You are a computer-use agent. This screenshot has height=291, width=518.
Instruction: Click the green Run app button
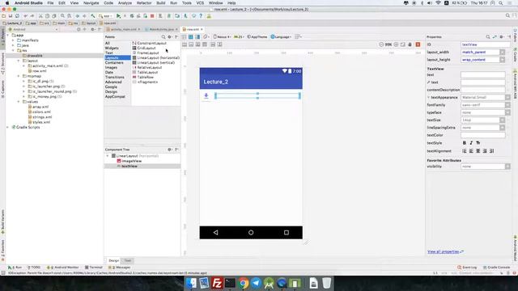[x=118, y=16]
